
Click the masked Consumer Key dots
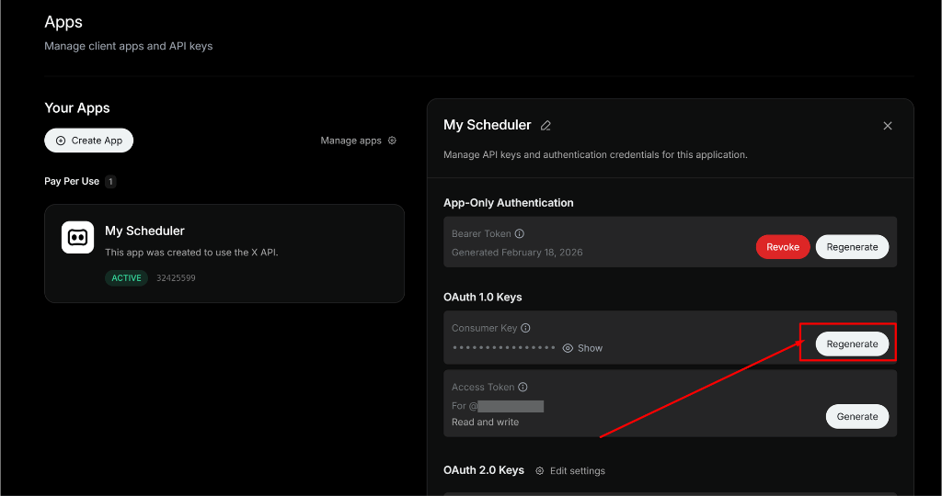(503, 348)
